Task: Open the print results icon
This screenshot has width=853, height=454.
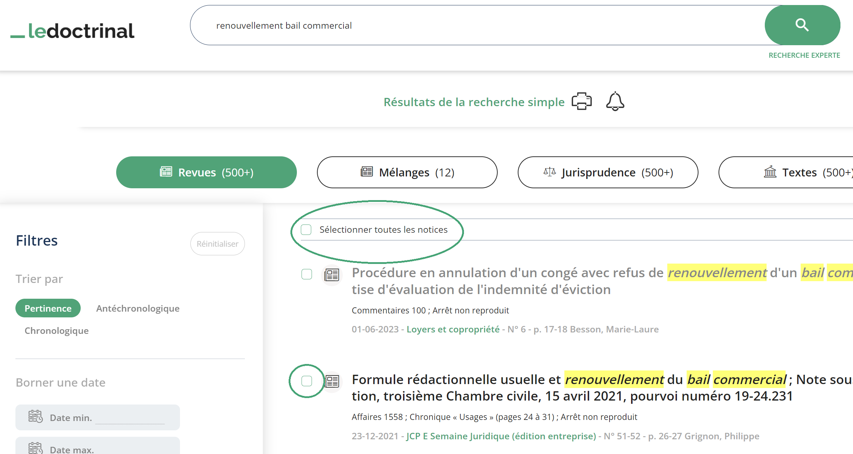Action: (x=581, y=101)
